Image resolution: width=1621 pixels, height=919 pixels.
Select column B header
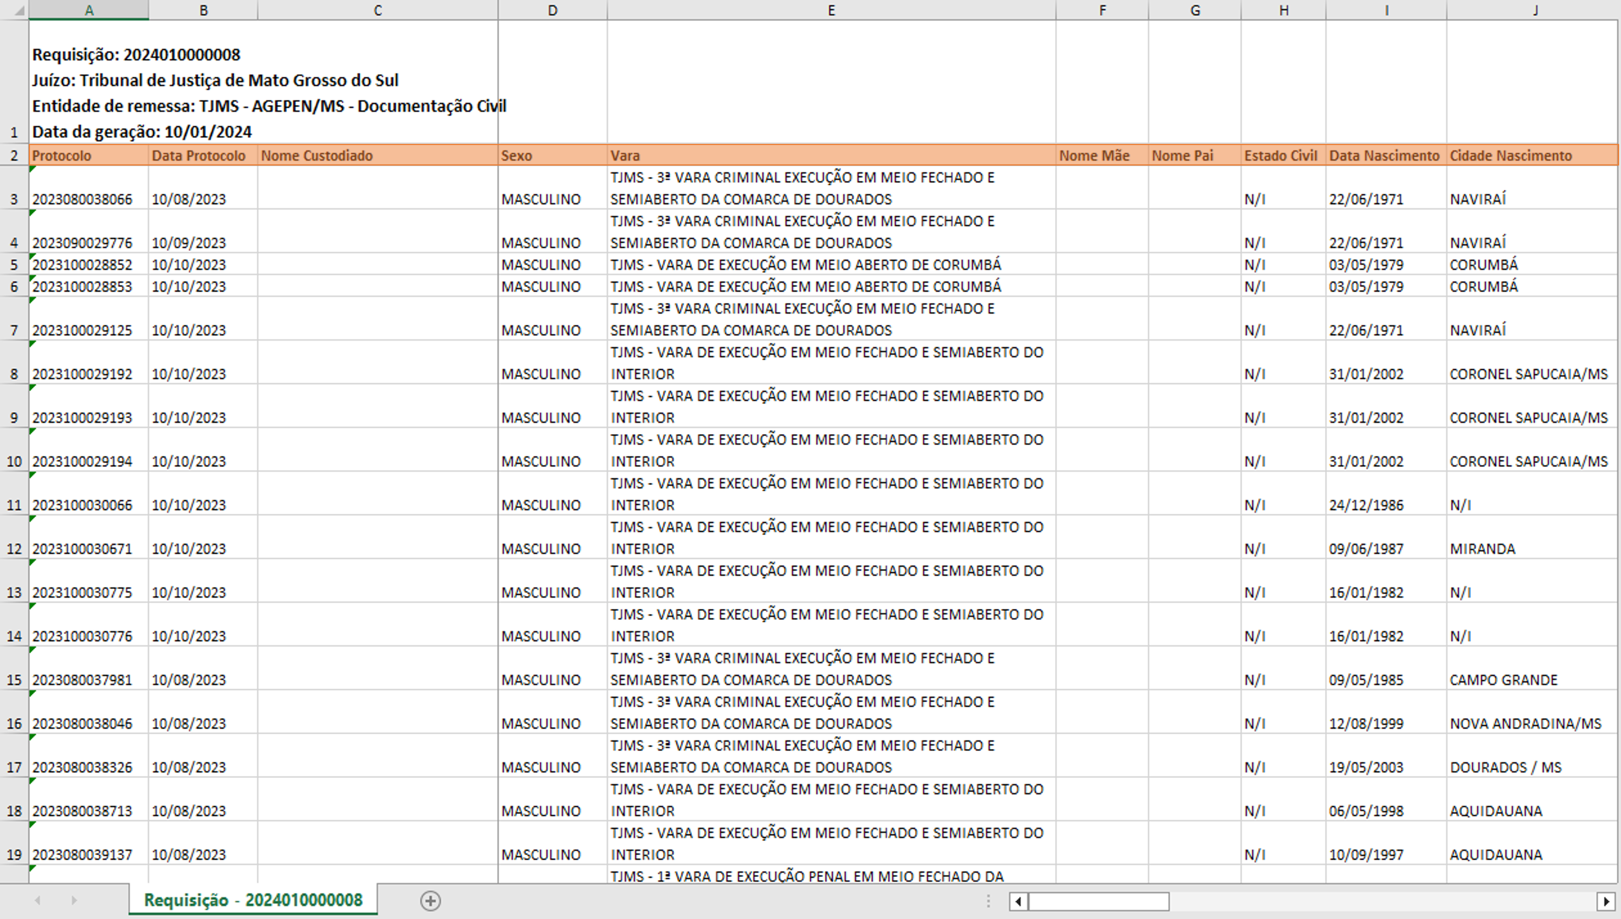coord(203,10)
